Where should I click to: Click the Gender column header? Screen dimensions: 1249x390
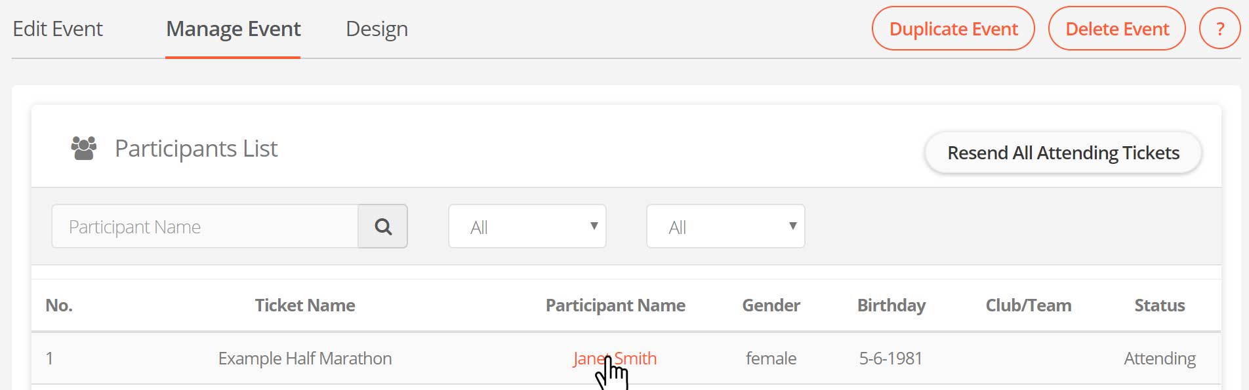pos(771,305)
